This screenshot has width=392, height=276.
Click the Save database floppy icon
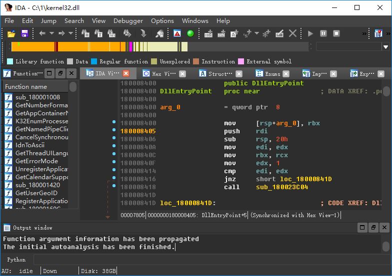tap(24, 33)
